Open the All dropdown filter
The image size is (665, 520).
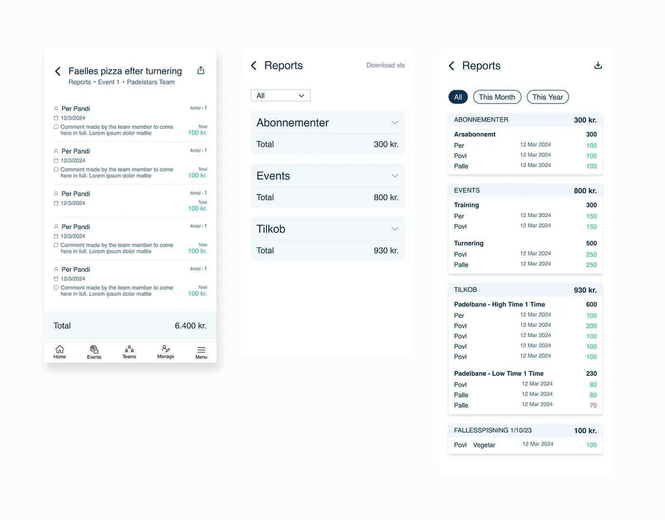click(281, 96)
